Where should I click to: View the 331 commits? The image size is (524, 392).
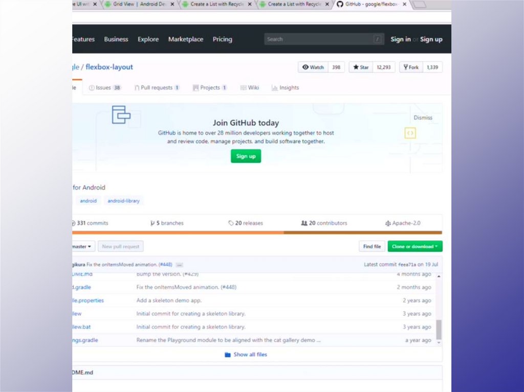coord(90,223)
